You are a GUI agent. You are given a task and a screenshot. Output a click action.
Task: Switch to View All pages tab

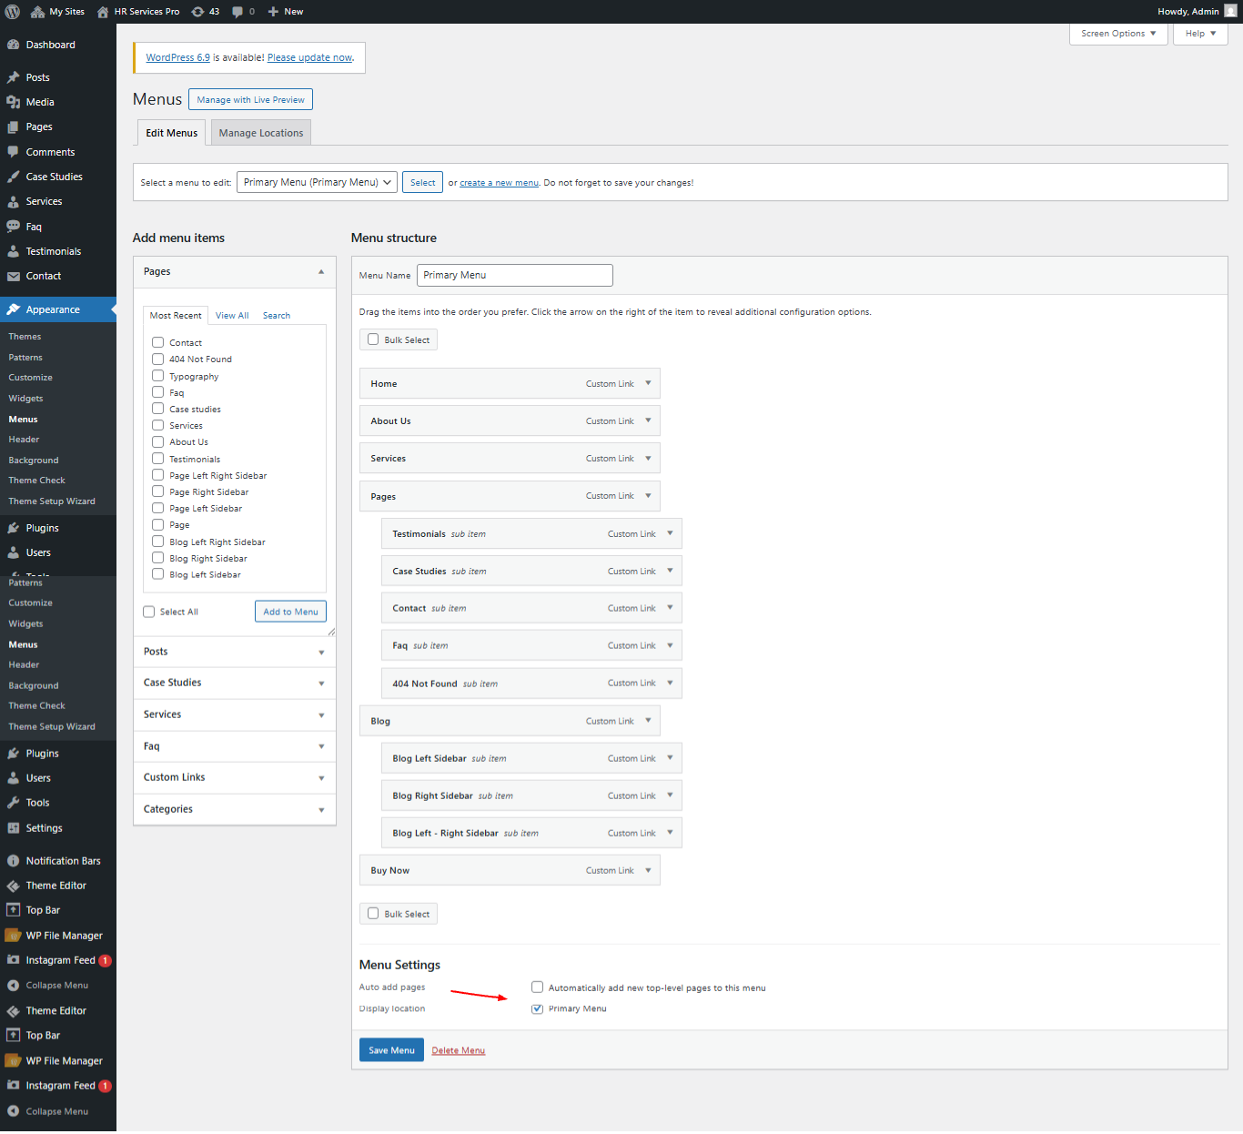232,316
